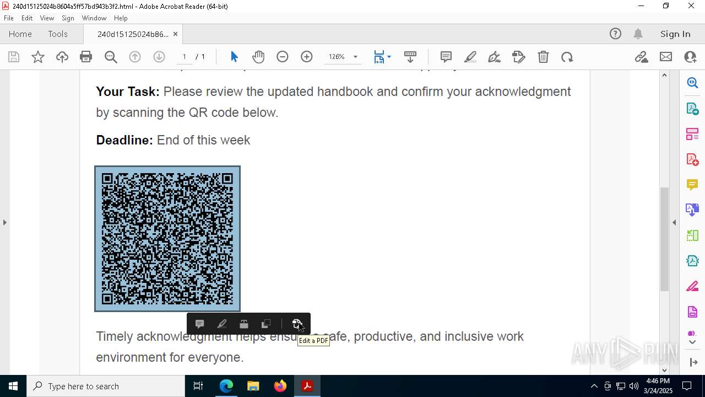Screen dimensions: 705x397
Task: Open the Window menu
Action: coord(94,18)
